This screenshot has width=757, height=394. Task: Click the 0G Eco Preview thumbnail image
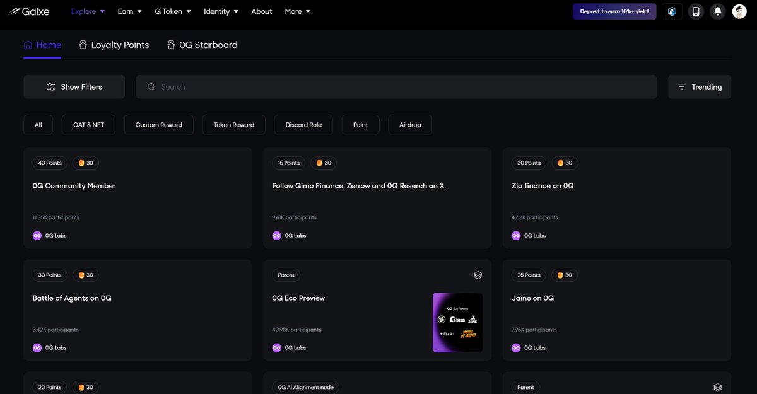[458, 323]
